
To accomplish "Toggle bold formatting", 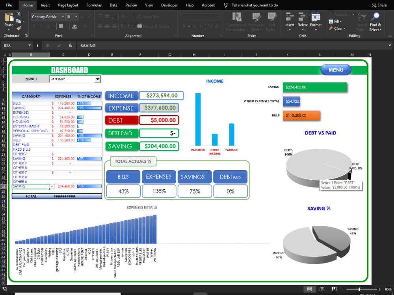I will [x=35, y=26].
